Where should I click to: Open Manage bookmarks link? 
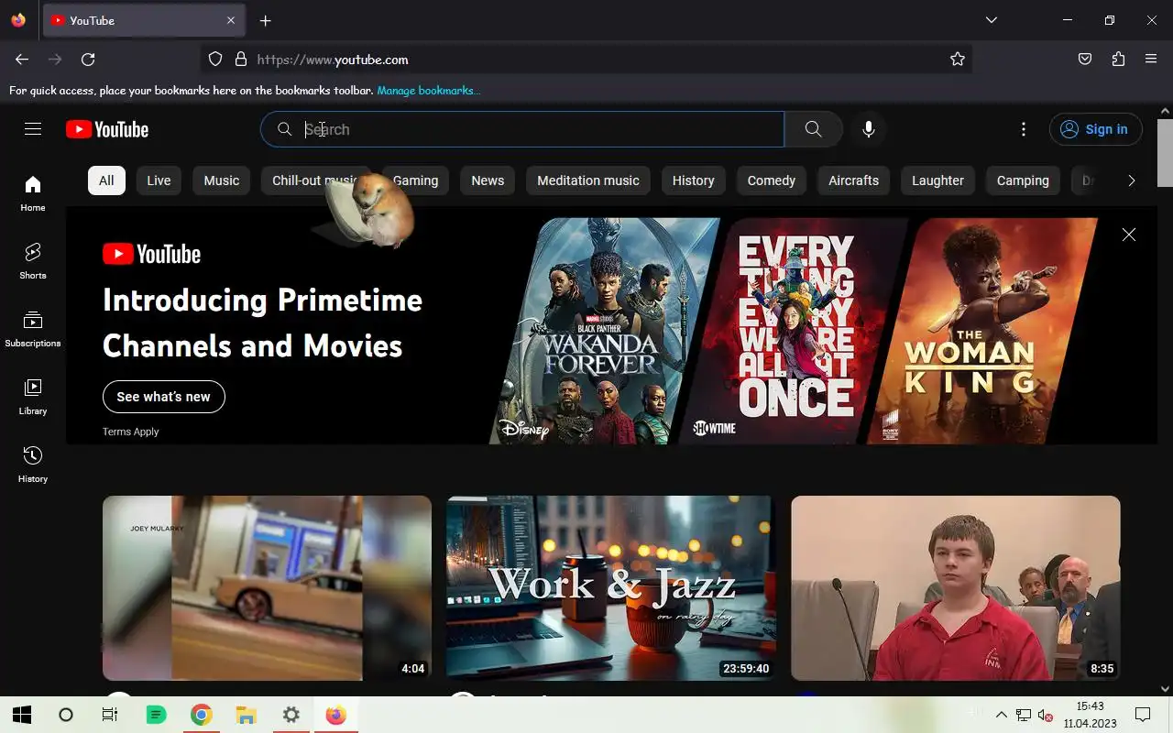[x=428, y=90]
